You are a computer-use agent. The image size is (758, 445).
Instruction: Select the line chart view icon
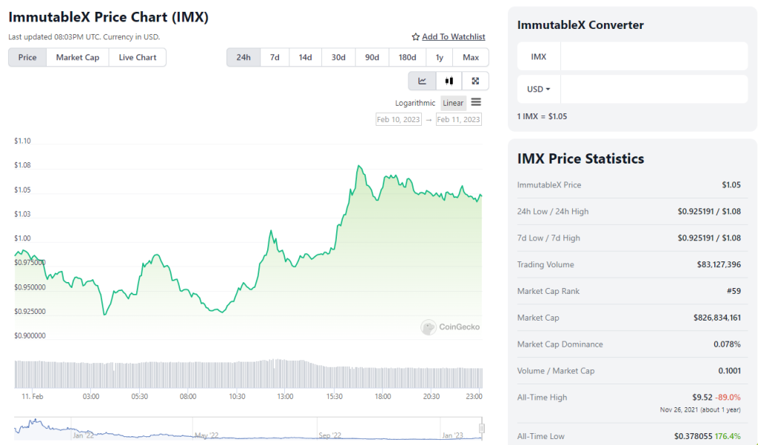(422, 81)
